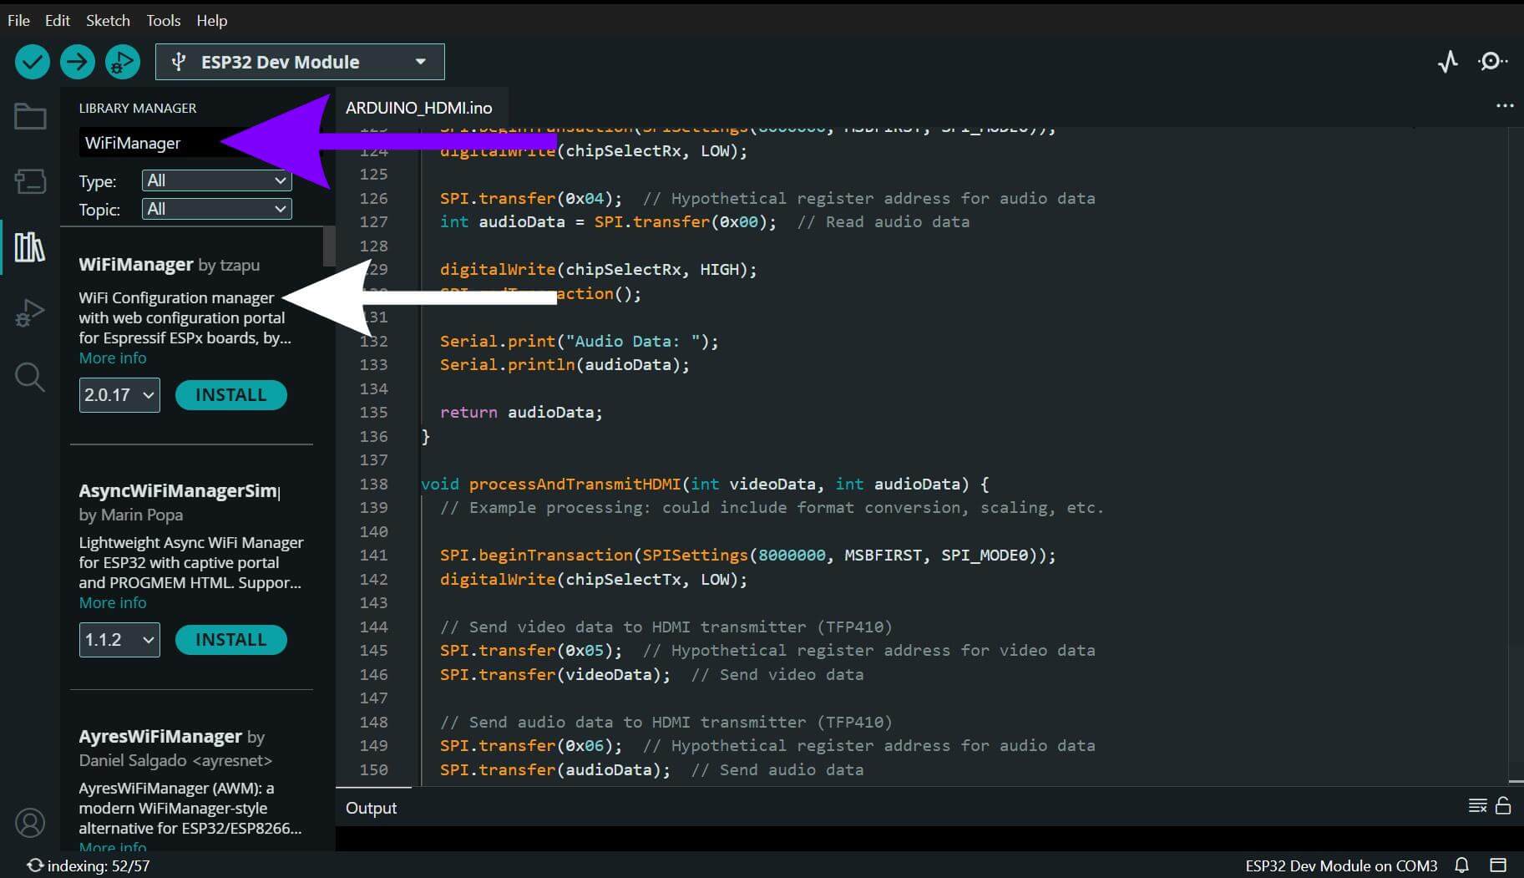1524x878 pixels.
Task: Open the Serial Monitor
Action: pyautogui.click(x=1492, y=62)
